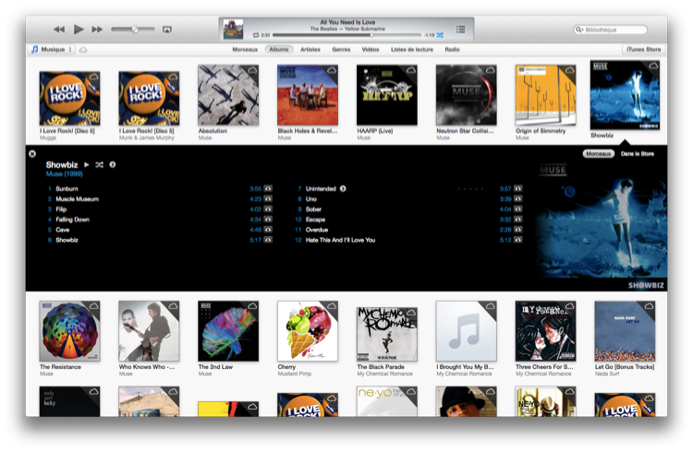Click iCloud download icon for Sunburn

pyautogui.click(x=268, y=188)
